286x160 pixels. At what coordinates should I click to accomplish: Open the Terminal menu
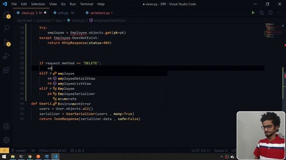tap(86, 4)
